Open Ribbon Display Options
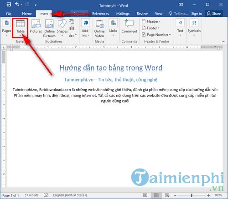This screenshot has height=199, width=228. pos(181,5)
